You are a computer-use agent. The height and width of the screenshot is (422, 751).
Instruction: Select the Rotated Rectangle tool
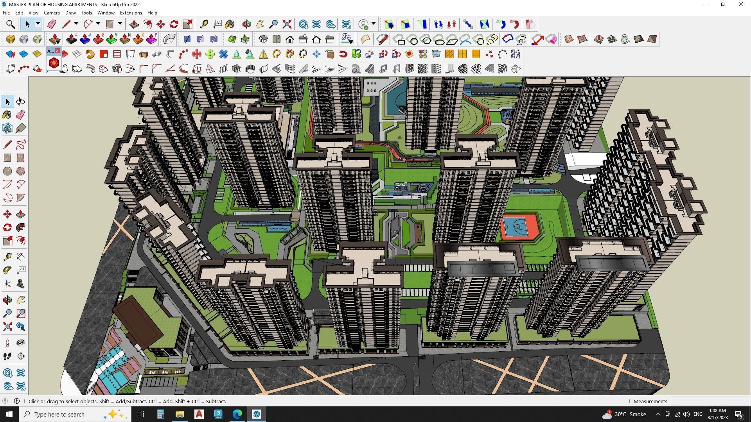click(21, 158)
